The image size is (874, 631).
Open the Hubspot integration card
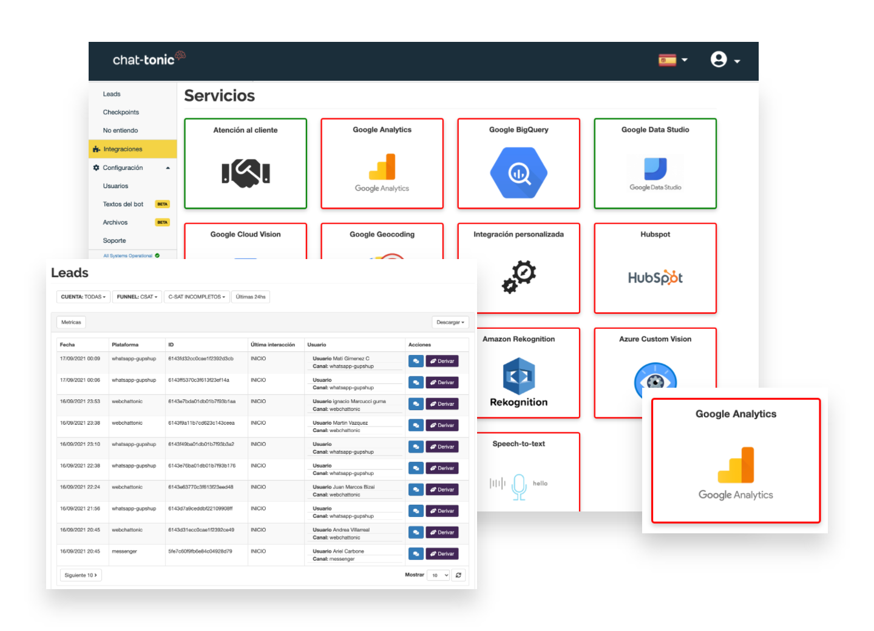coord(655,268)
